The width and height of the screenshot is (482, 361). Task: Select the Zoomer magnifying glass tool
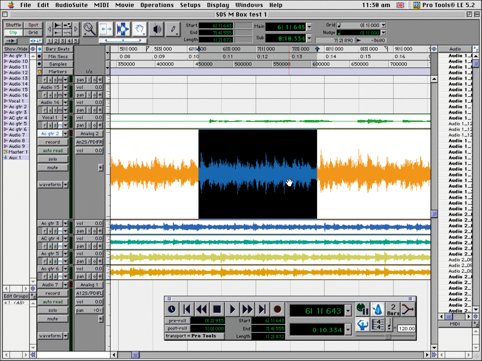pyautogui.click(x=89, y=29)
